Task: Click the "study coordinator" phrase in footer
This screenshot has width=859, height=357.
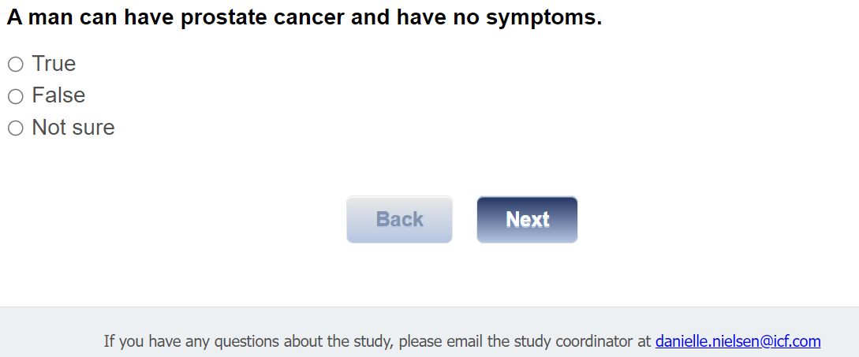Action: click(573, 341)
